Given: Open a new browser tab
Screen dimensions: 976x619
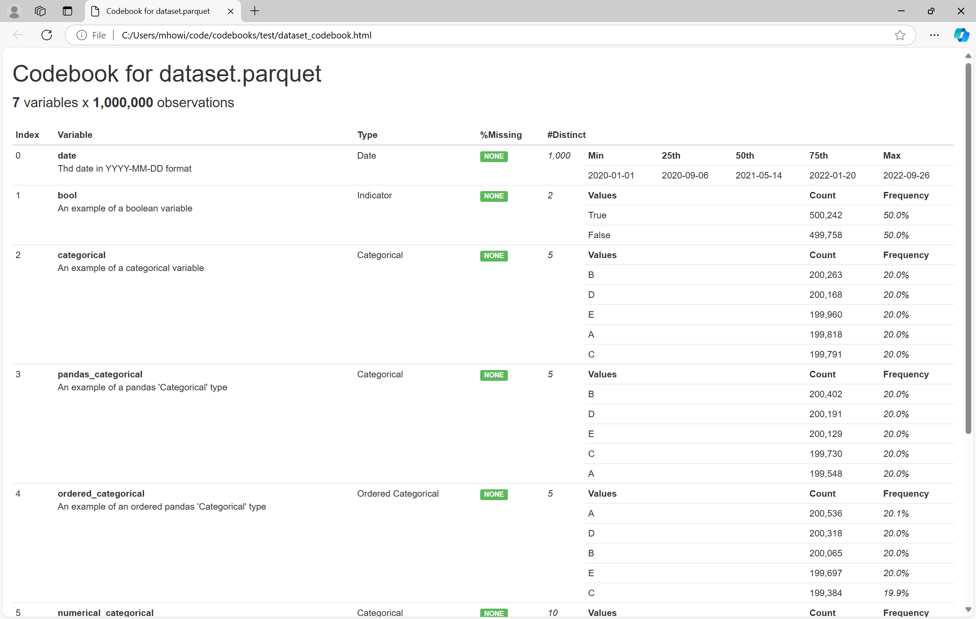Looking at the screenshot, I should coord(254,11).
